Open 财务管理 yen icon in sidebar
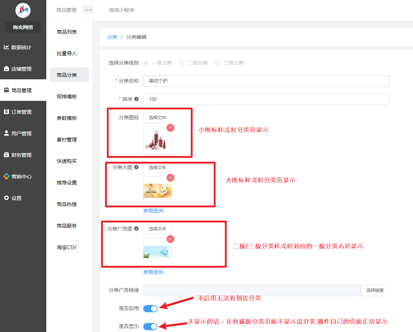This screenshot has height=332, width=413. point(6,155)
